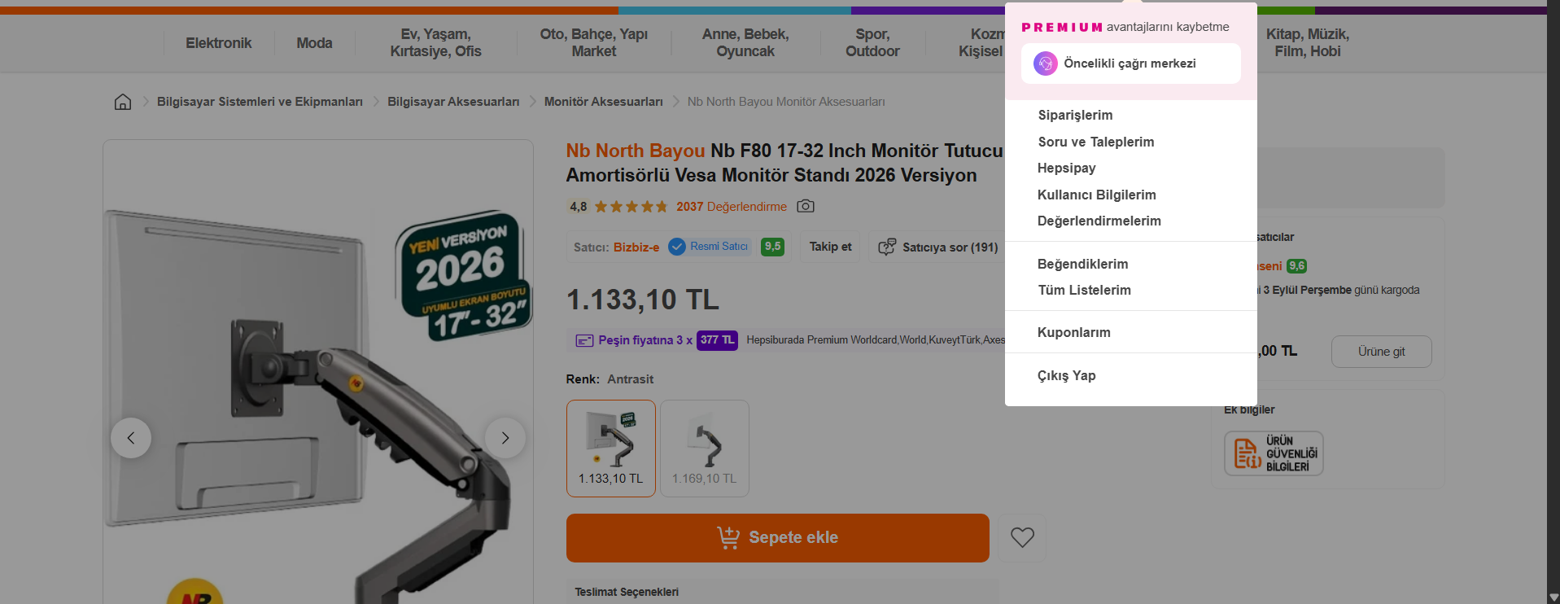Screen dimensions: 1560x604
Task: Click Takip et to follow seller
Action: (830, 247)
